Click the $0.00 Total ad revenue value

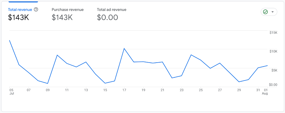pos(107,17)
